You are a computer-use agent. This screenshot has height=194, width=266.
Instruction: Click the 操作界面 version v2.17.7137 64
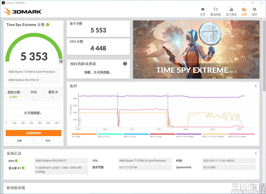click(145, 167)
